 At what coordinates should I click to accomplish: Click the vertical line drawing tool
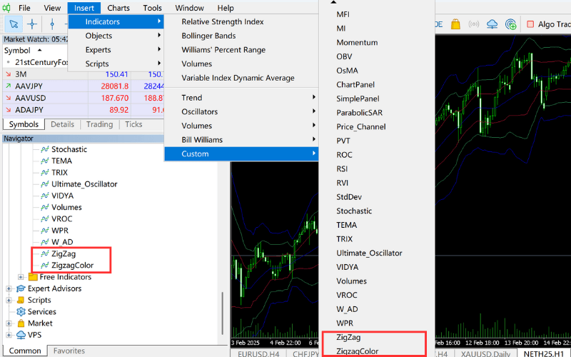tap(52, 24)
